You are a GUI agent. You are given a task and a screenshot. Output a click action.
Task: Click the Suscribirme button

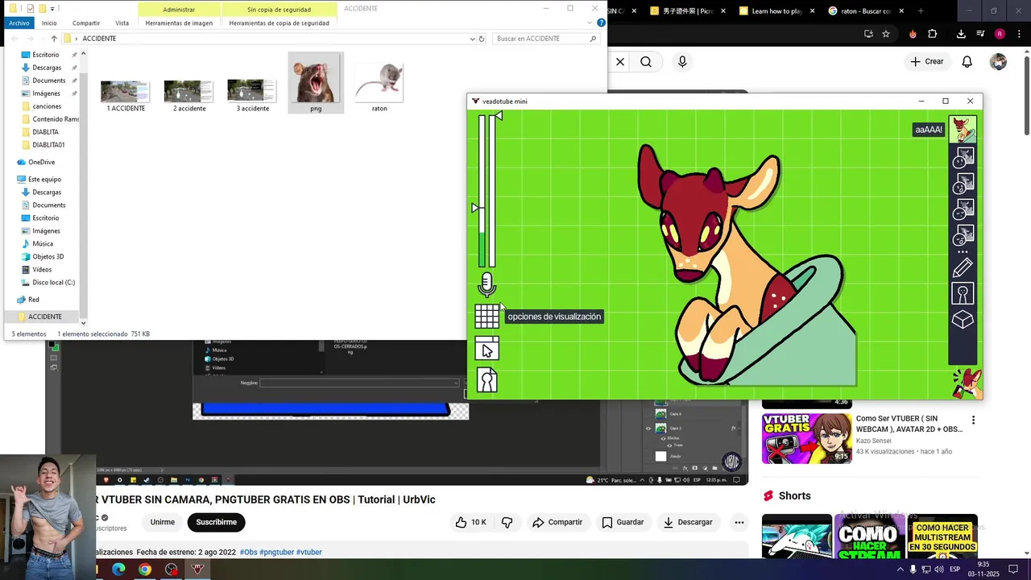pyautogui.click(x=217, y=522)
